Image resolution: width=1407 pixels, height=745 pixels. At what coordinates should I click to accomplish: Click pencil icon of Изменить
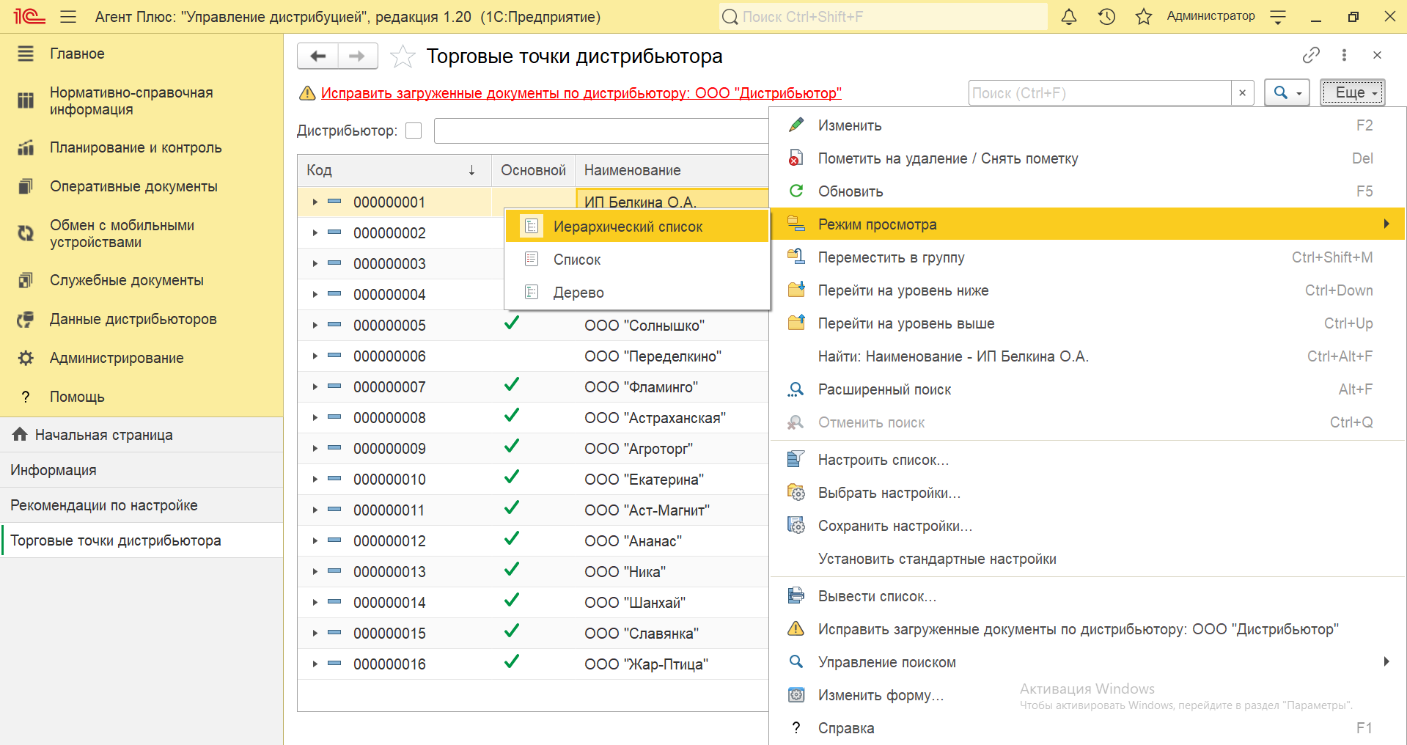(796, 125)
